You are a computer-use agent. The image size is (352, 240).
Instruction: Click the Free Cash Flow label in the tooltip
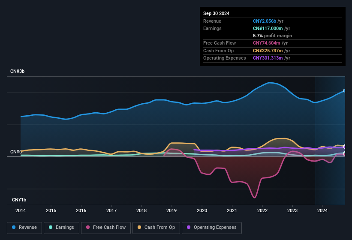pyautogui.click(x=220, y=43)
